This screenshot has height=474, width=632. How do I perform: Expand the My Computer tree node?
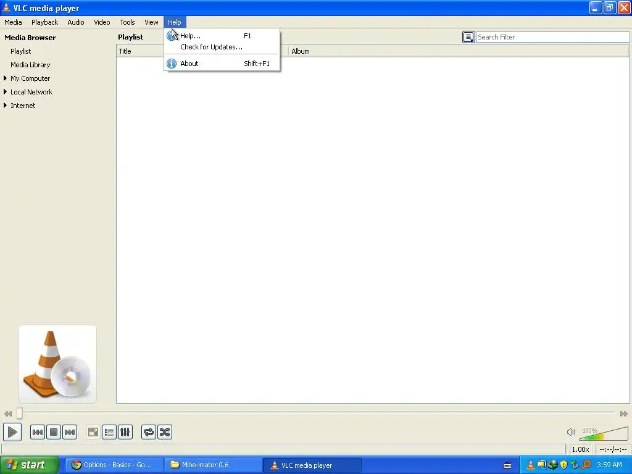[5, 78]
